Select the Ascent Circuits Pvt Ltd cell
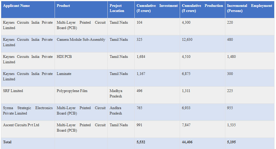Screen dimensions: 276x149 [21, 125]
